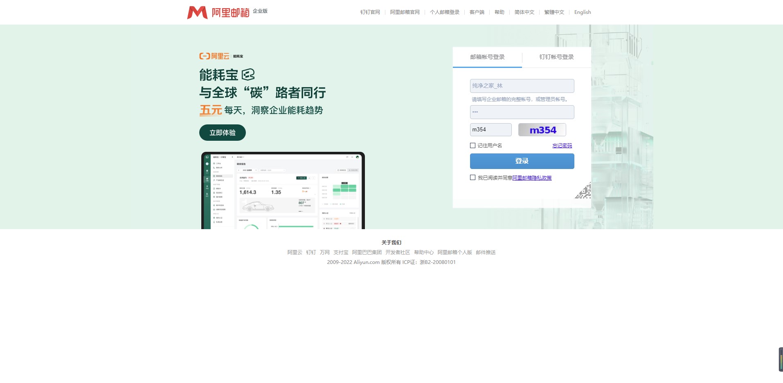Click the captcha image m354 to refresh
This screenshot has height=383, width=783.
click(x=542, y=130)
